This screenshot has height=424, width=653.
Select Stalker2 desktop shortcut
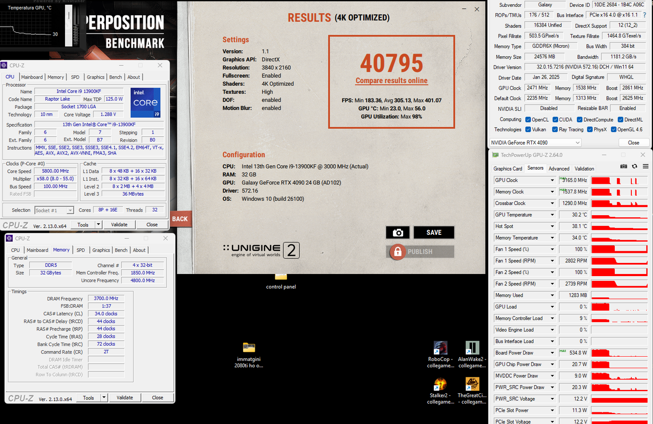point(440,391)
